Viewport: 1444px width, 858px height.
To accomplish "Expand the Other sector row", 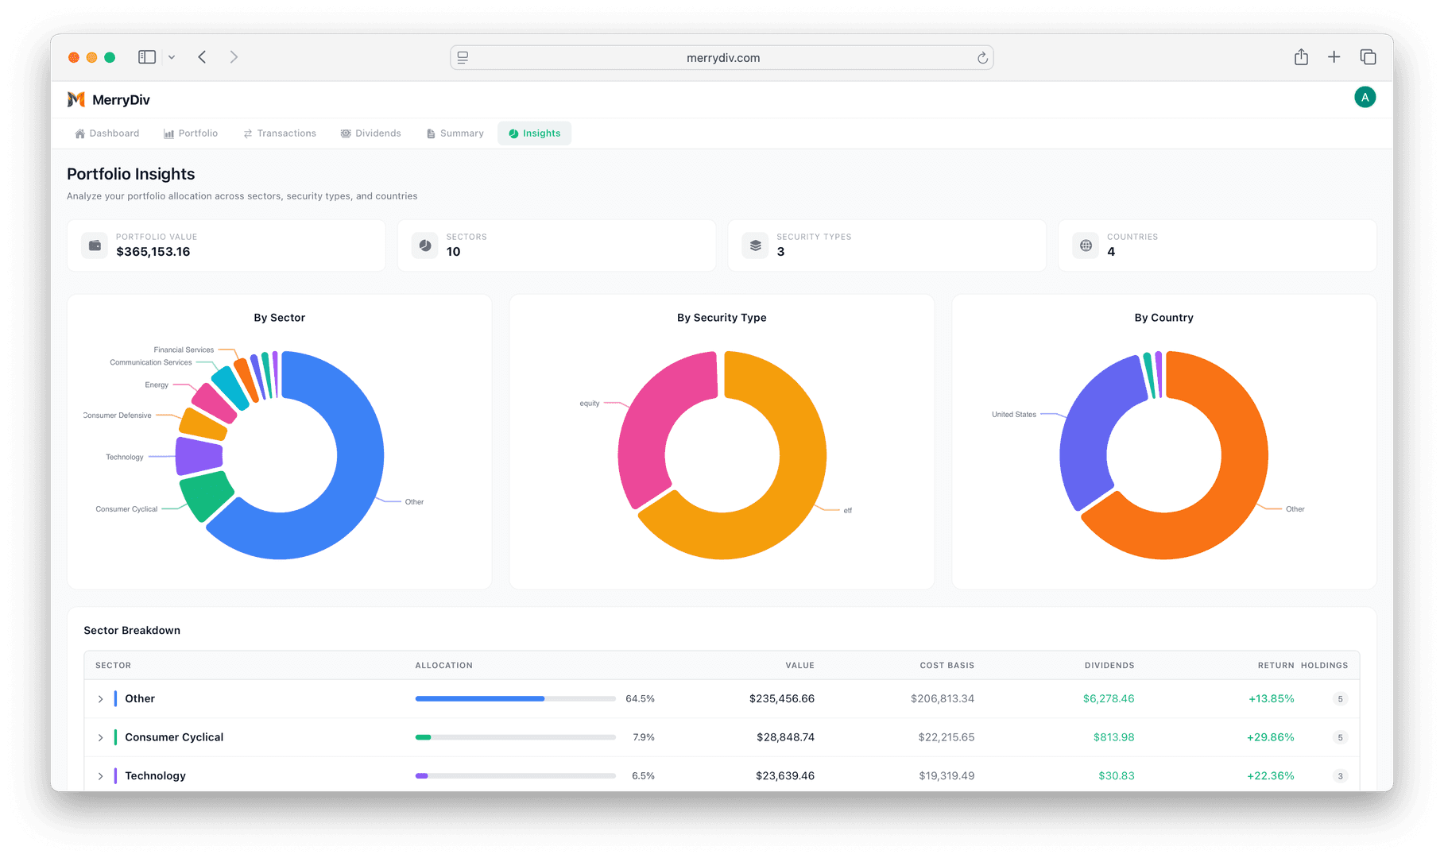I will point(100,698).
